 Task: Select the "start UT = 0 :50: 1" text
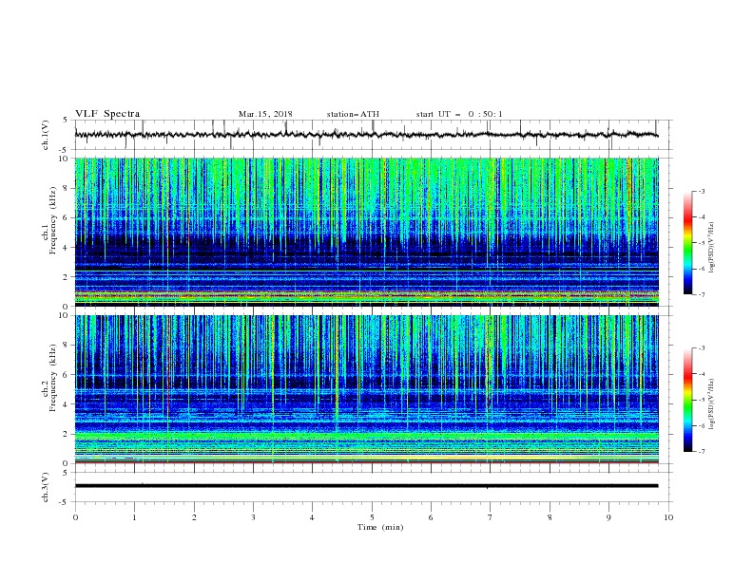click(x=459, y=114)
